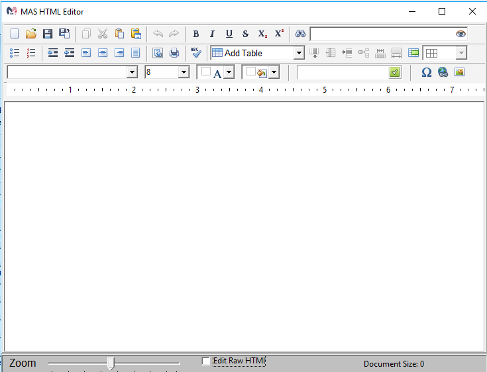Click the insert column icon
Screen dimensions: 487x372
(x=331, y=53)
